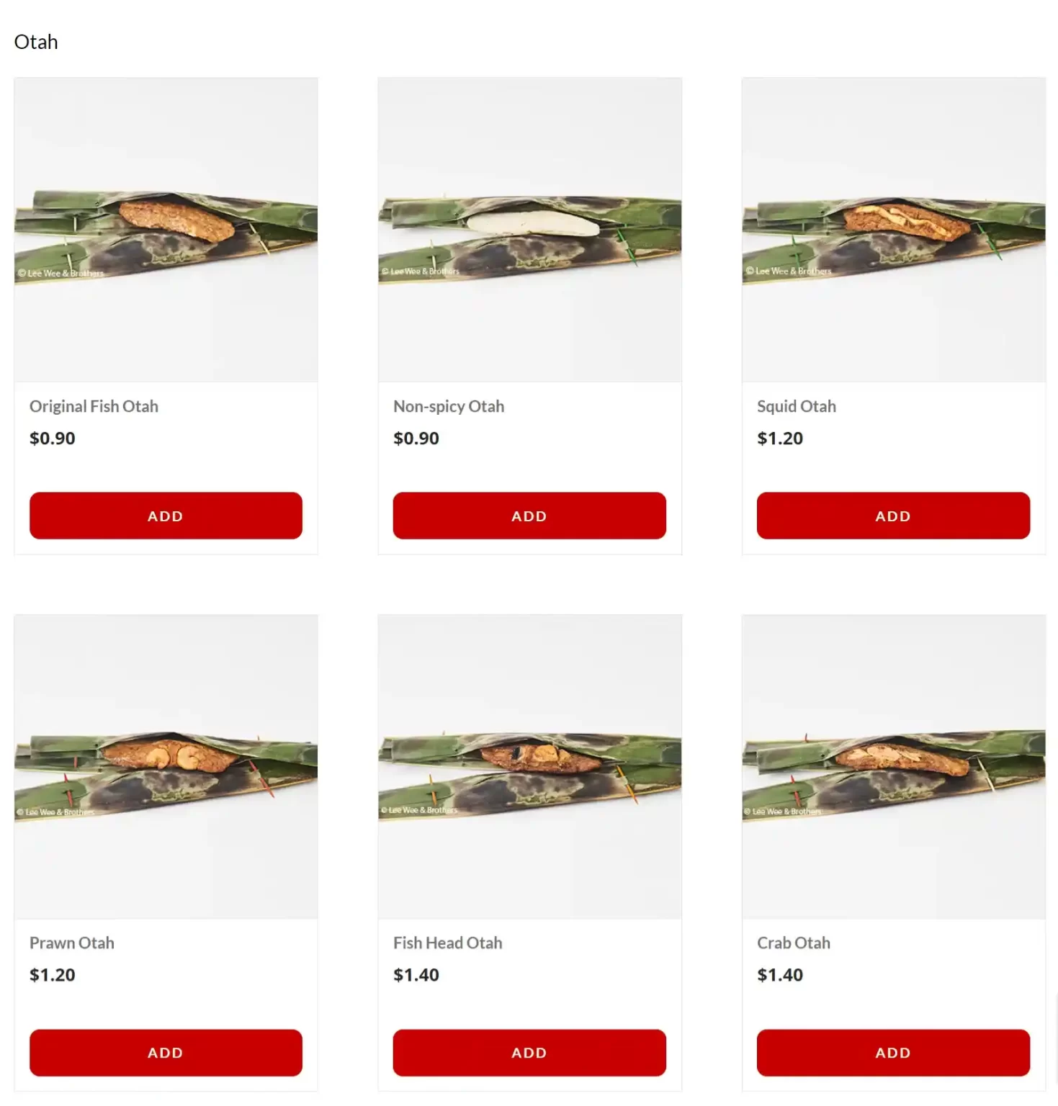Image resolution: width=1058 pixels, height=1106 pixels.
Task: Open the Non-spicy Otah product image
Action: (529, 230)
